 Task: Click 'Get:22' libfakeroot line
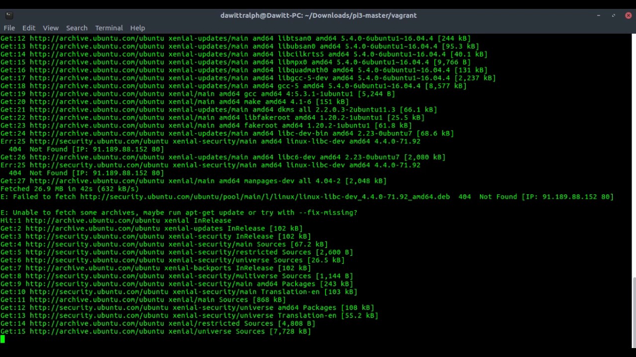coord(213,118)
